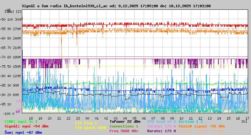Click the [h] unit label on time axis

[x=244, y=121]
